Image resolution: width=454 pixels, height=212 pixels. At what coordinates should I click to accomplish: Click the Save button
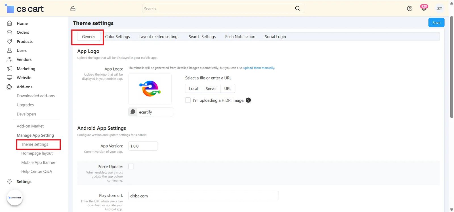pos(436,23)
